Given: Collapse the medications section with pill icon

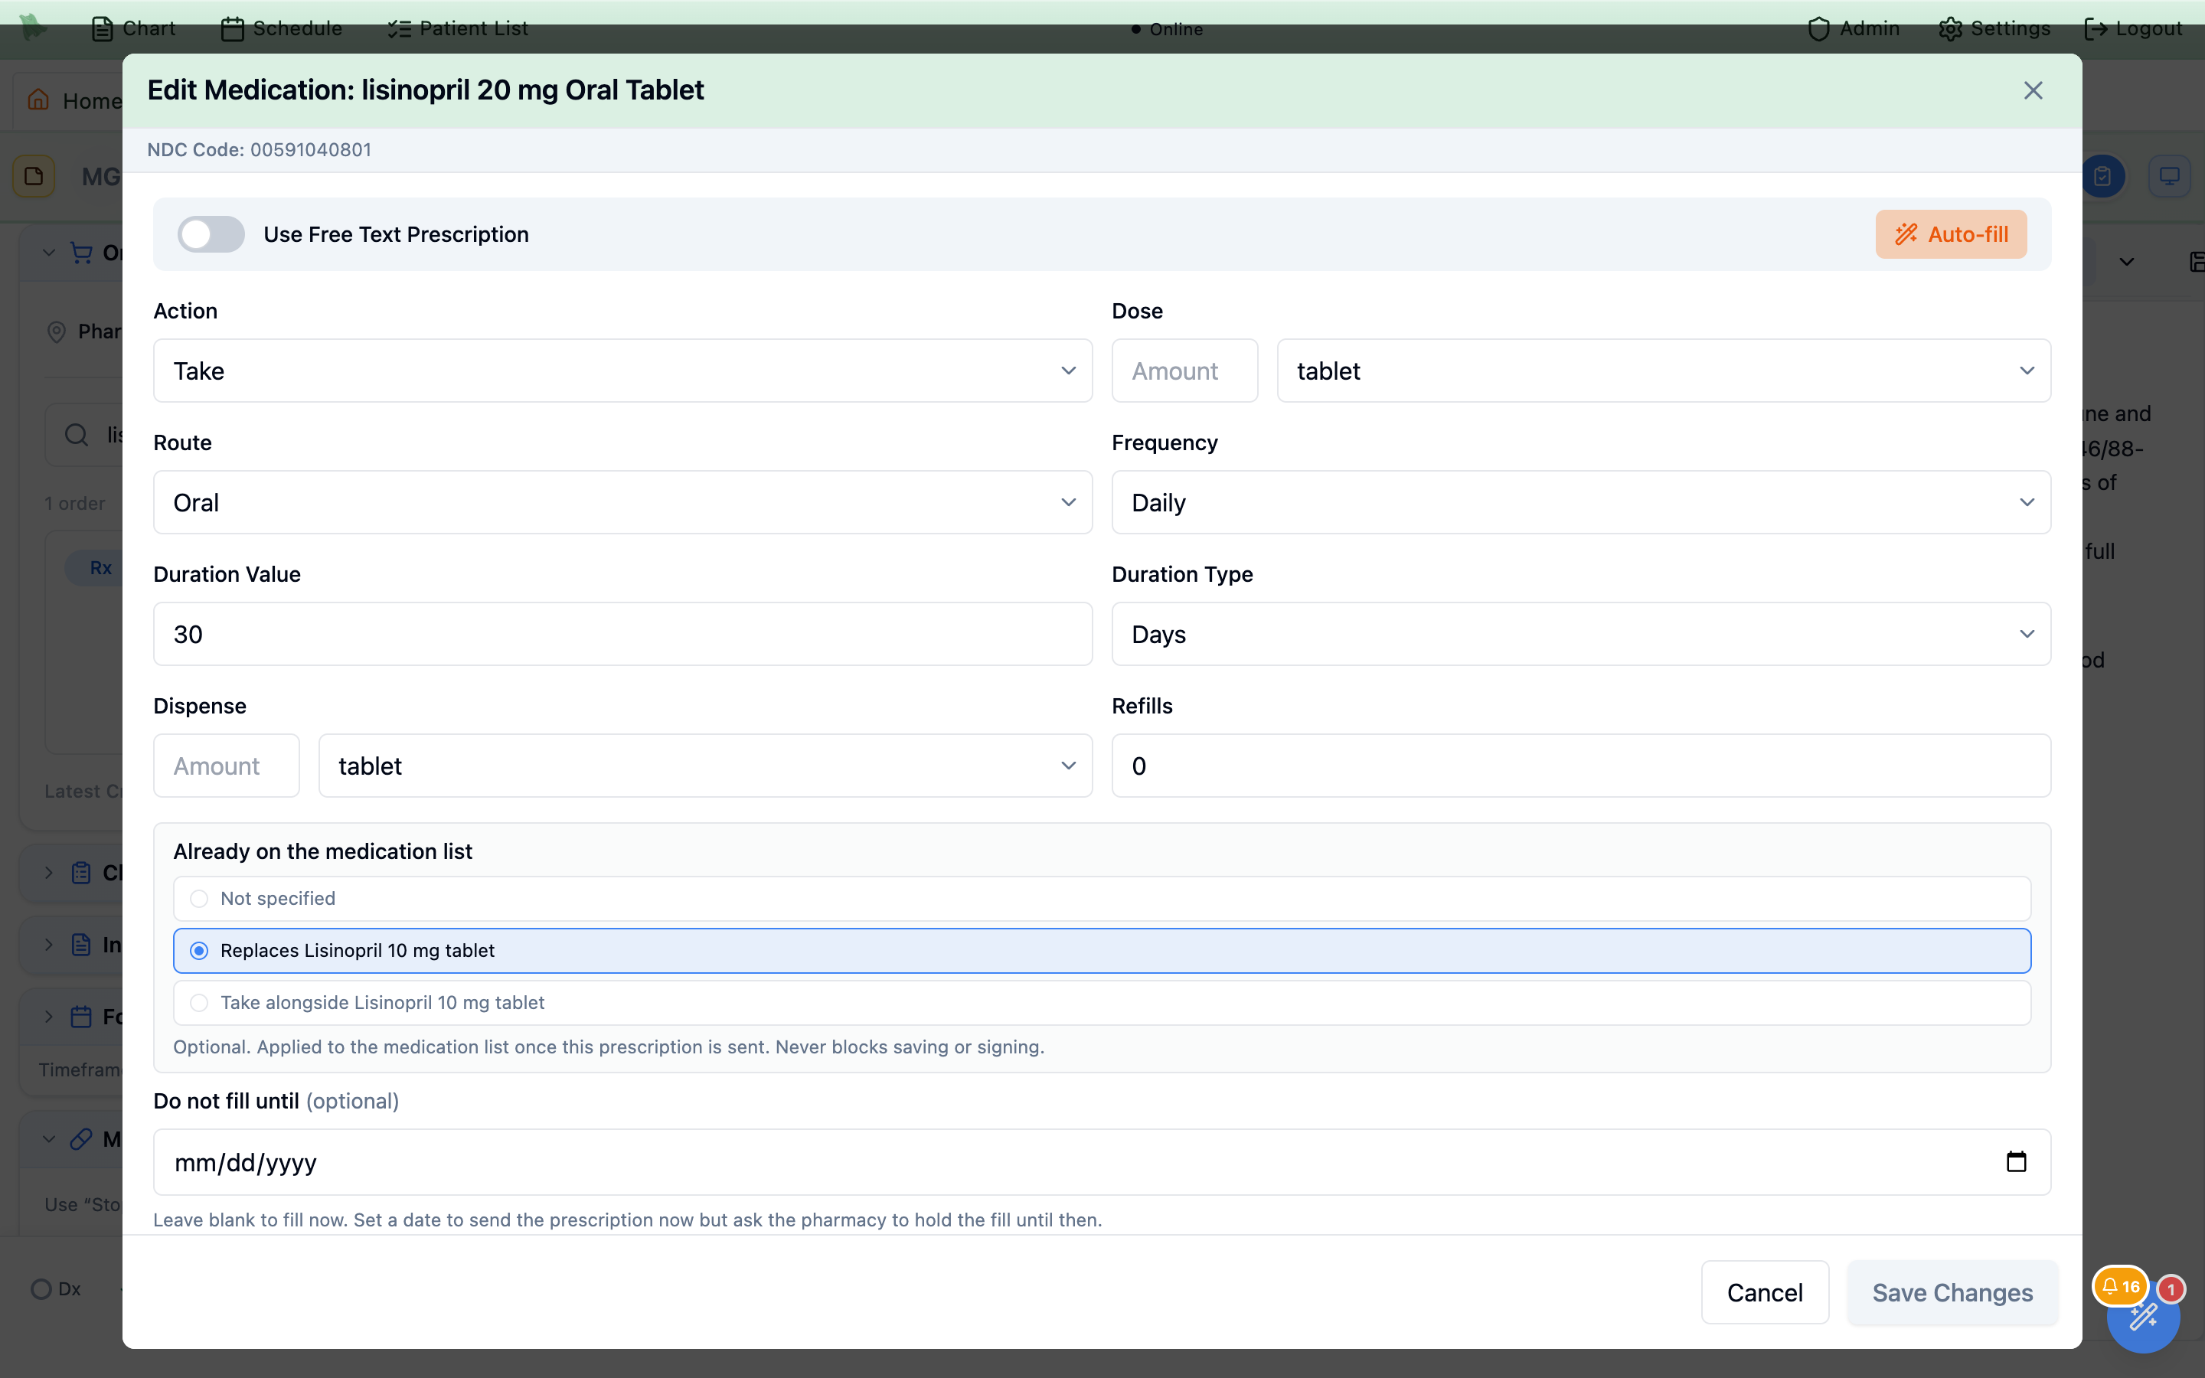Looking at the screenshot, I should pyautogui.click(x=49, y=1139).
